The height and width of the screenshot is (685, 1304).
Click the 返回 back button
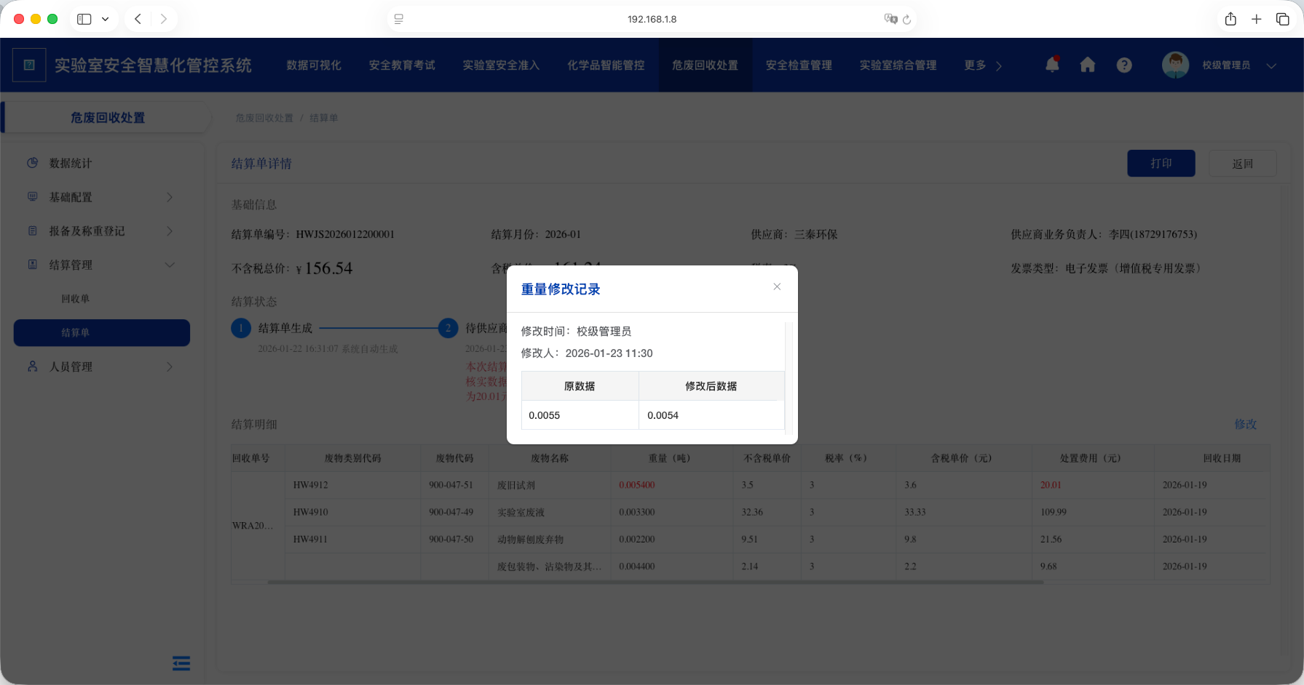click(x=1242, y=164)
